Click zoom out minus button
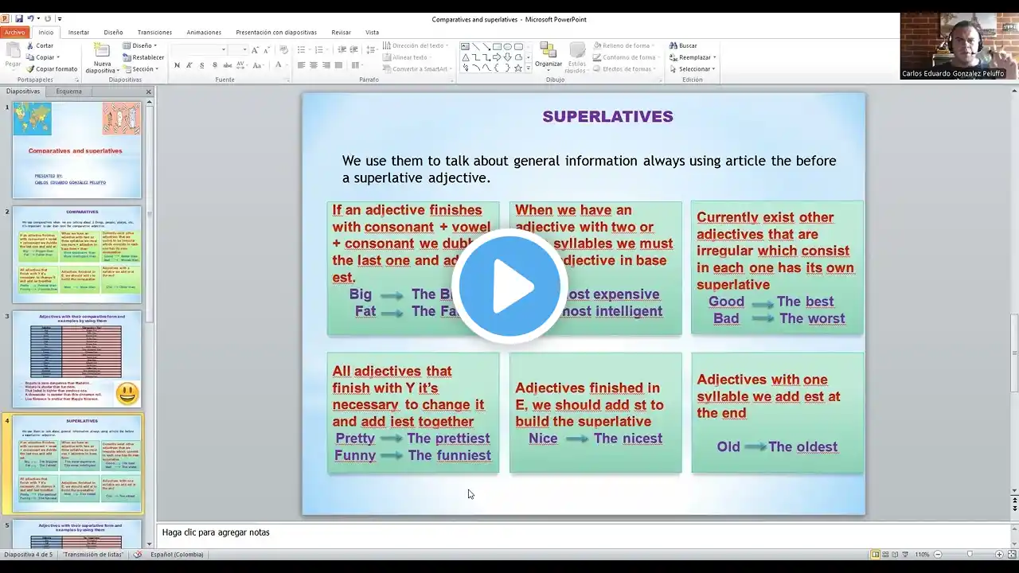 tap(937, 554)
